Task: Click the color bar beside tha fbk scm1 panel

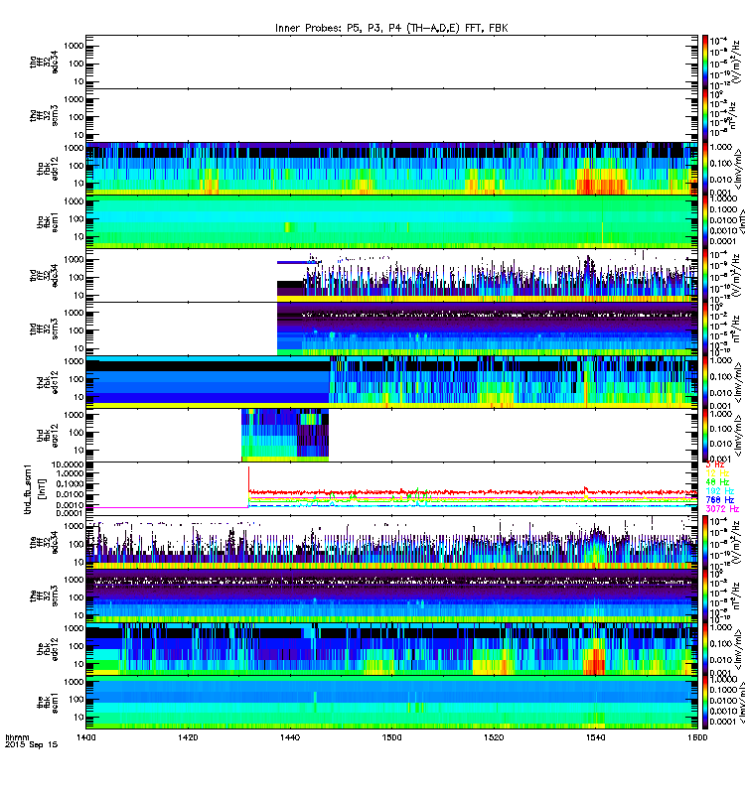Action: [x=705, y=221]
